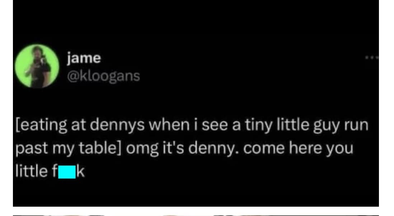Click the word "denny." in the tweet

[x=215, y=148]
